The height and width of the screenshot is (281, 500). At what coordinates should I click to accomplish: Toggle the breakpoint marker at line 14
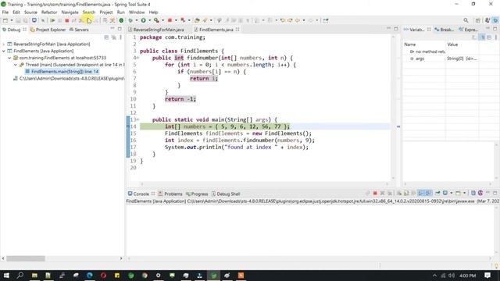pyautogui.click(x=128, y=126)
